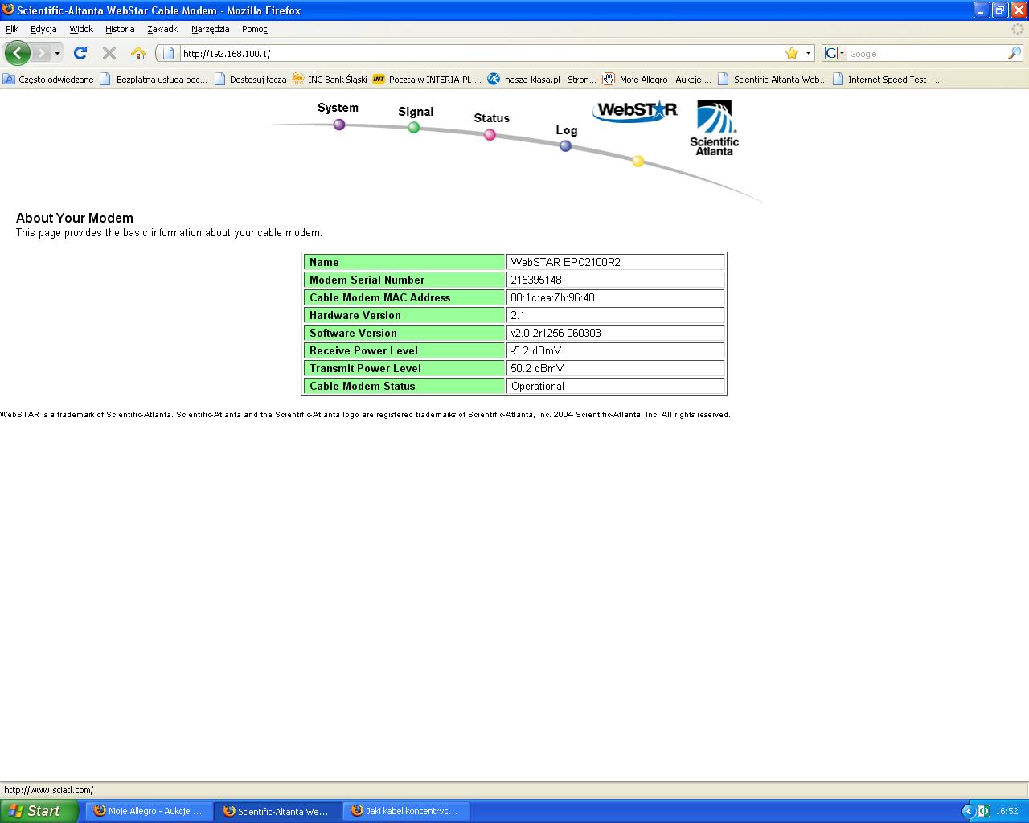1029x823 pixels.
Task: Open Internet Speed Test bookmark
Action: pyautogui.click(x=888, y=79)
